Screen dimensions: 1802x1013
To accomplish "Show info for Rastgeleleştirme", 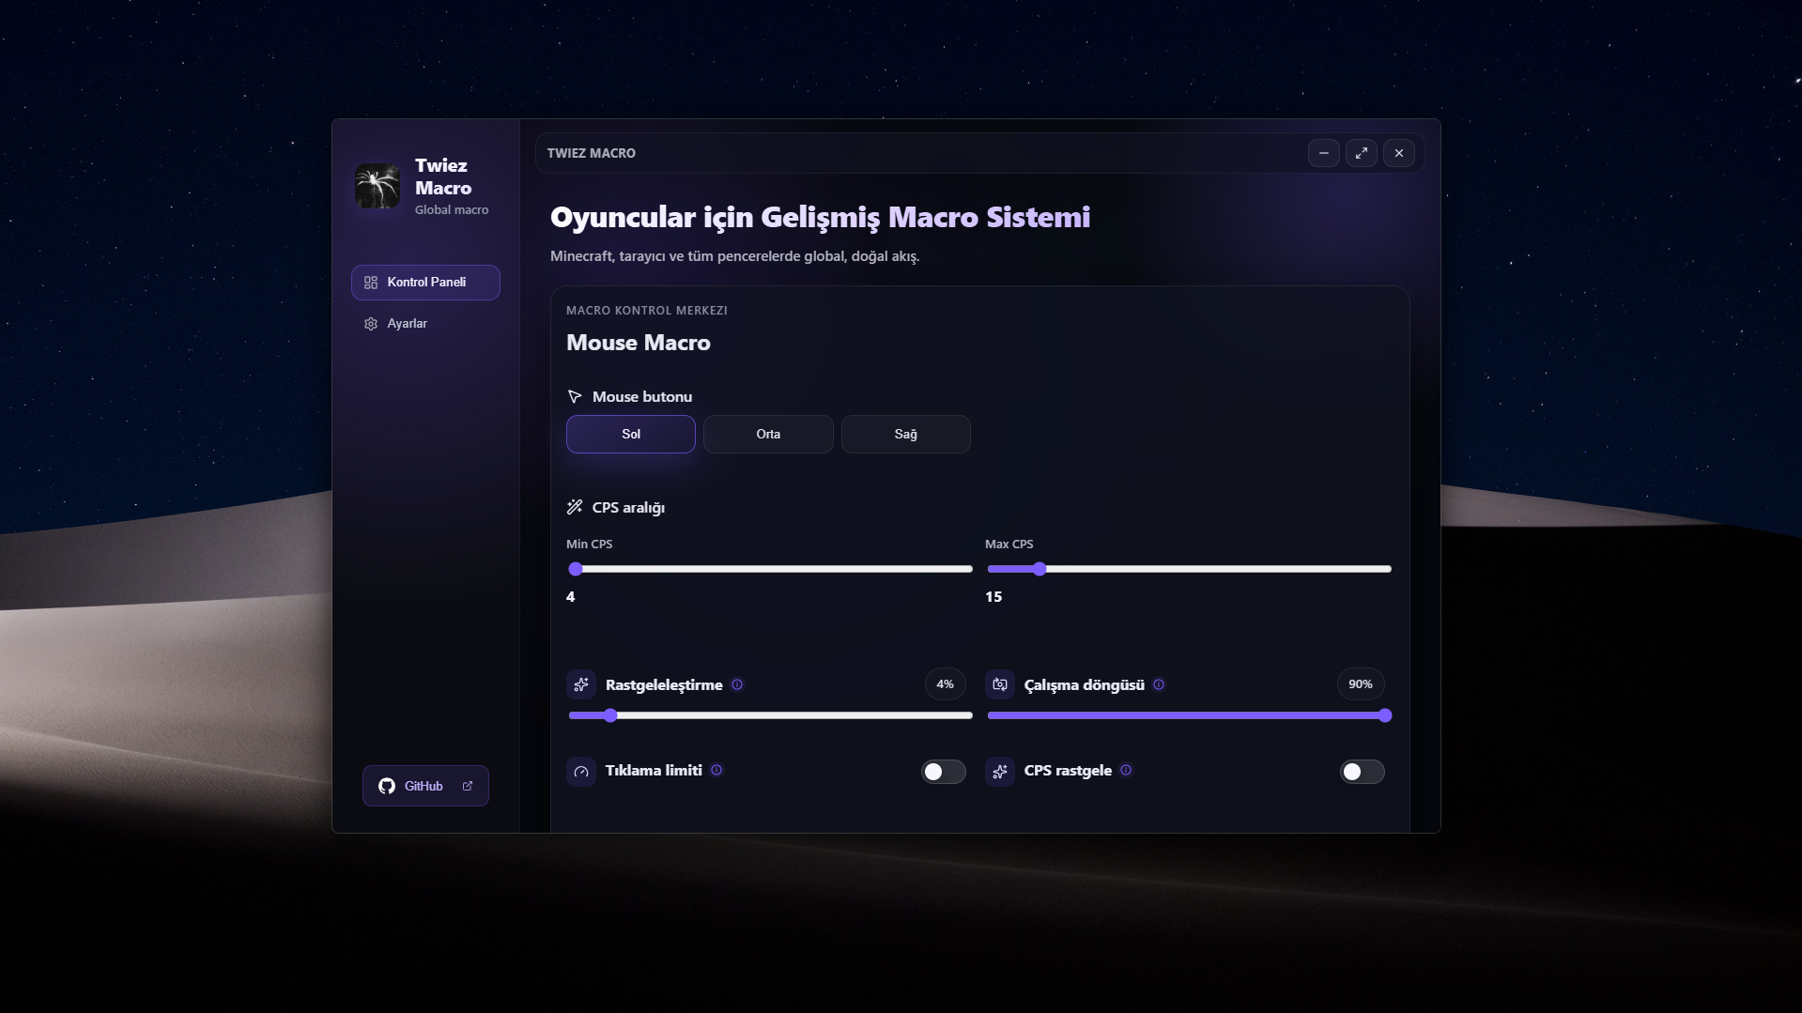I will click(737, 684).
